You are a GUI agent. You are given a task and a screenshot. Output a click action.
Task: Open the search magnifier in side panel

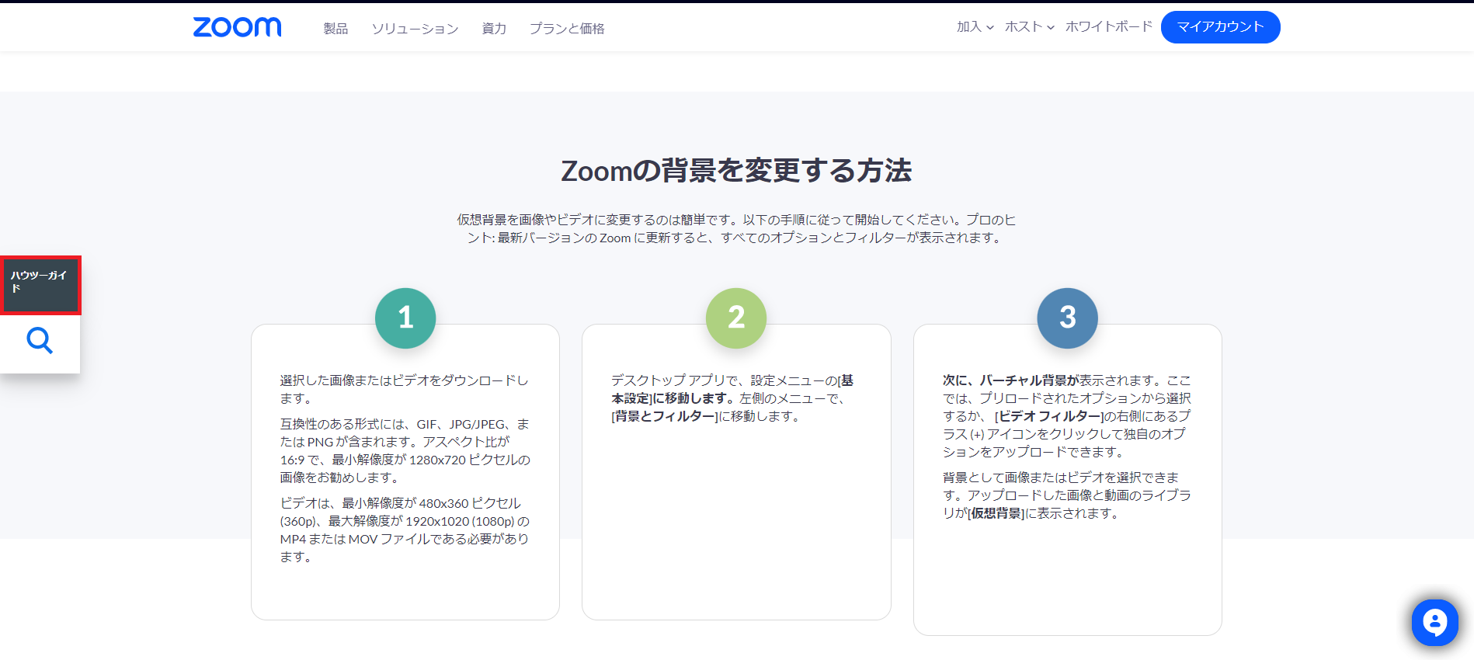pos(40,341)
